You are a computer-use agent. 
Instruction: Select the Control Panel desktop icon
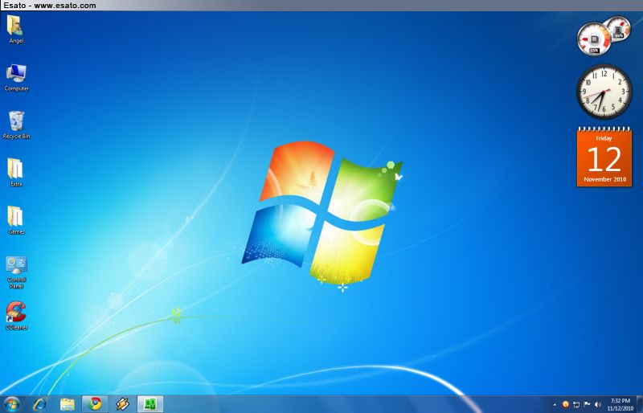(x=16, y=272)
